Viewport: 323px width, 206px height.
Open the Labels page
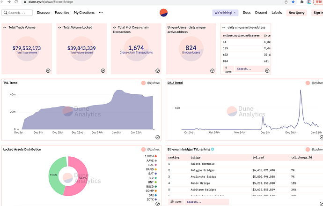point(277,13)
